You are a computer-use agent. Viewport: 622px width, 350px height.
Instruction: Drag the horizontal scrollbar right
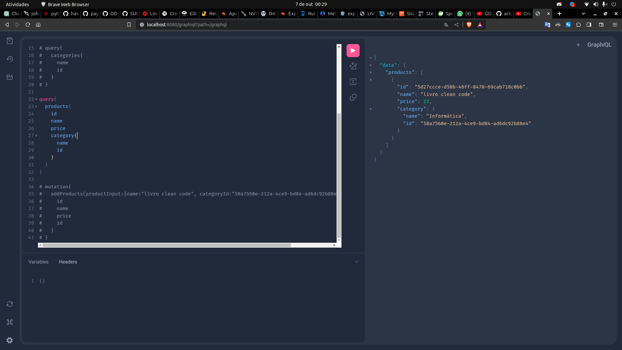point(335,245)
